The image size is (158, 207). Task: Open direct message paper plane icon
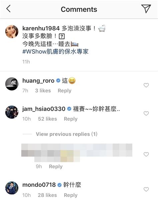(146, 9)
